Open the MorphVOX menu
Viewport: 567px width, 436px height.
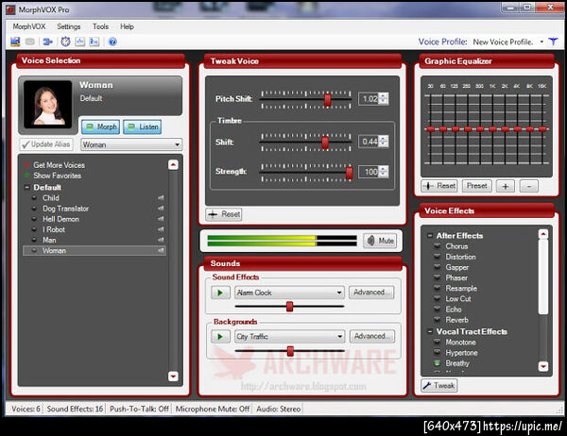tap(29, 26)
